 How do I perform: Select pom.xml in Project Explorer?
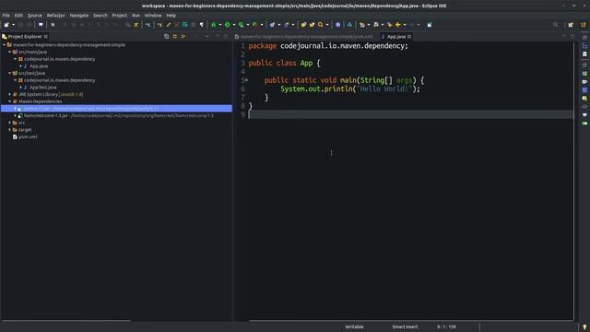click(28, 136)
